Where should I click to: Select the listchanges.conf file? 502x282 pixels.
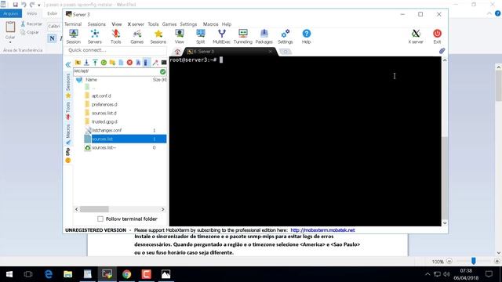pyautogui.click(x=107, y=130)
